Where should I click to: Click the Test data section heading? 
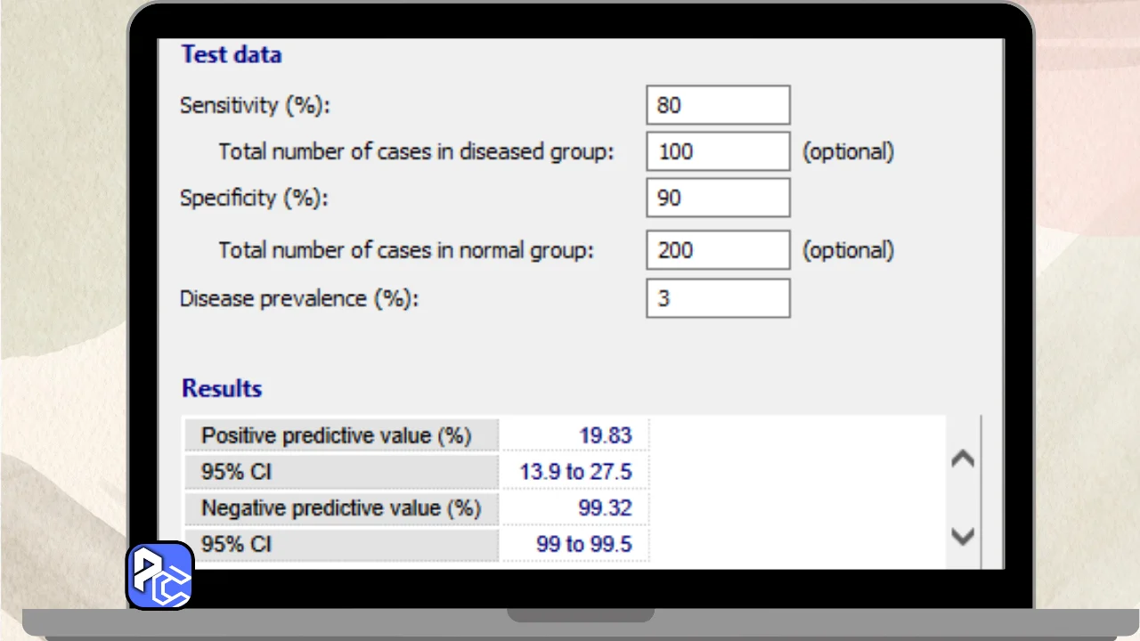point(232,54)
